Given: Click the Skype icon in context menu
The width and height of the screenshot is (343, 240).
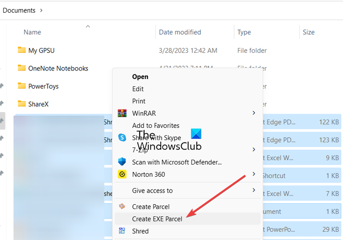Looking at the screenshot, I should [x=122, y=138].
